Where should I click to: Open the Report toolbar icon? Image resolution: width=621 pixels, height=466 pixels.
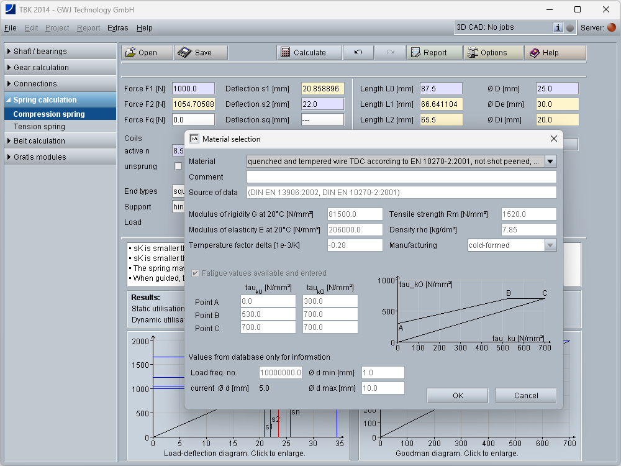(x=415, y=53)
